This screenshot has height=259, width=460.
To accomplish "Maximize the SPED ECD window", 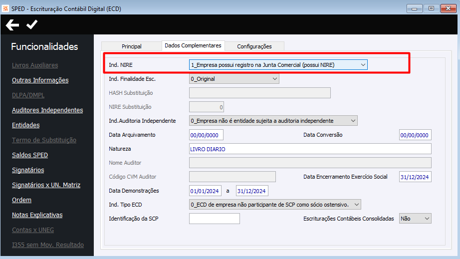I will (x=431, y=8).
